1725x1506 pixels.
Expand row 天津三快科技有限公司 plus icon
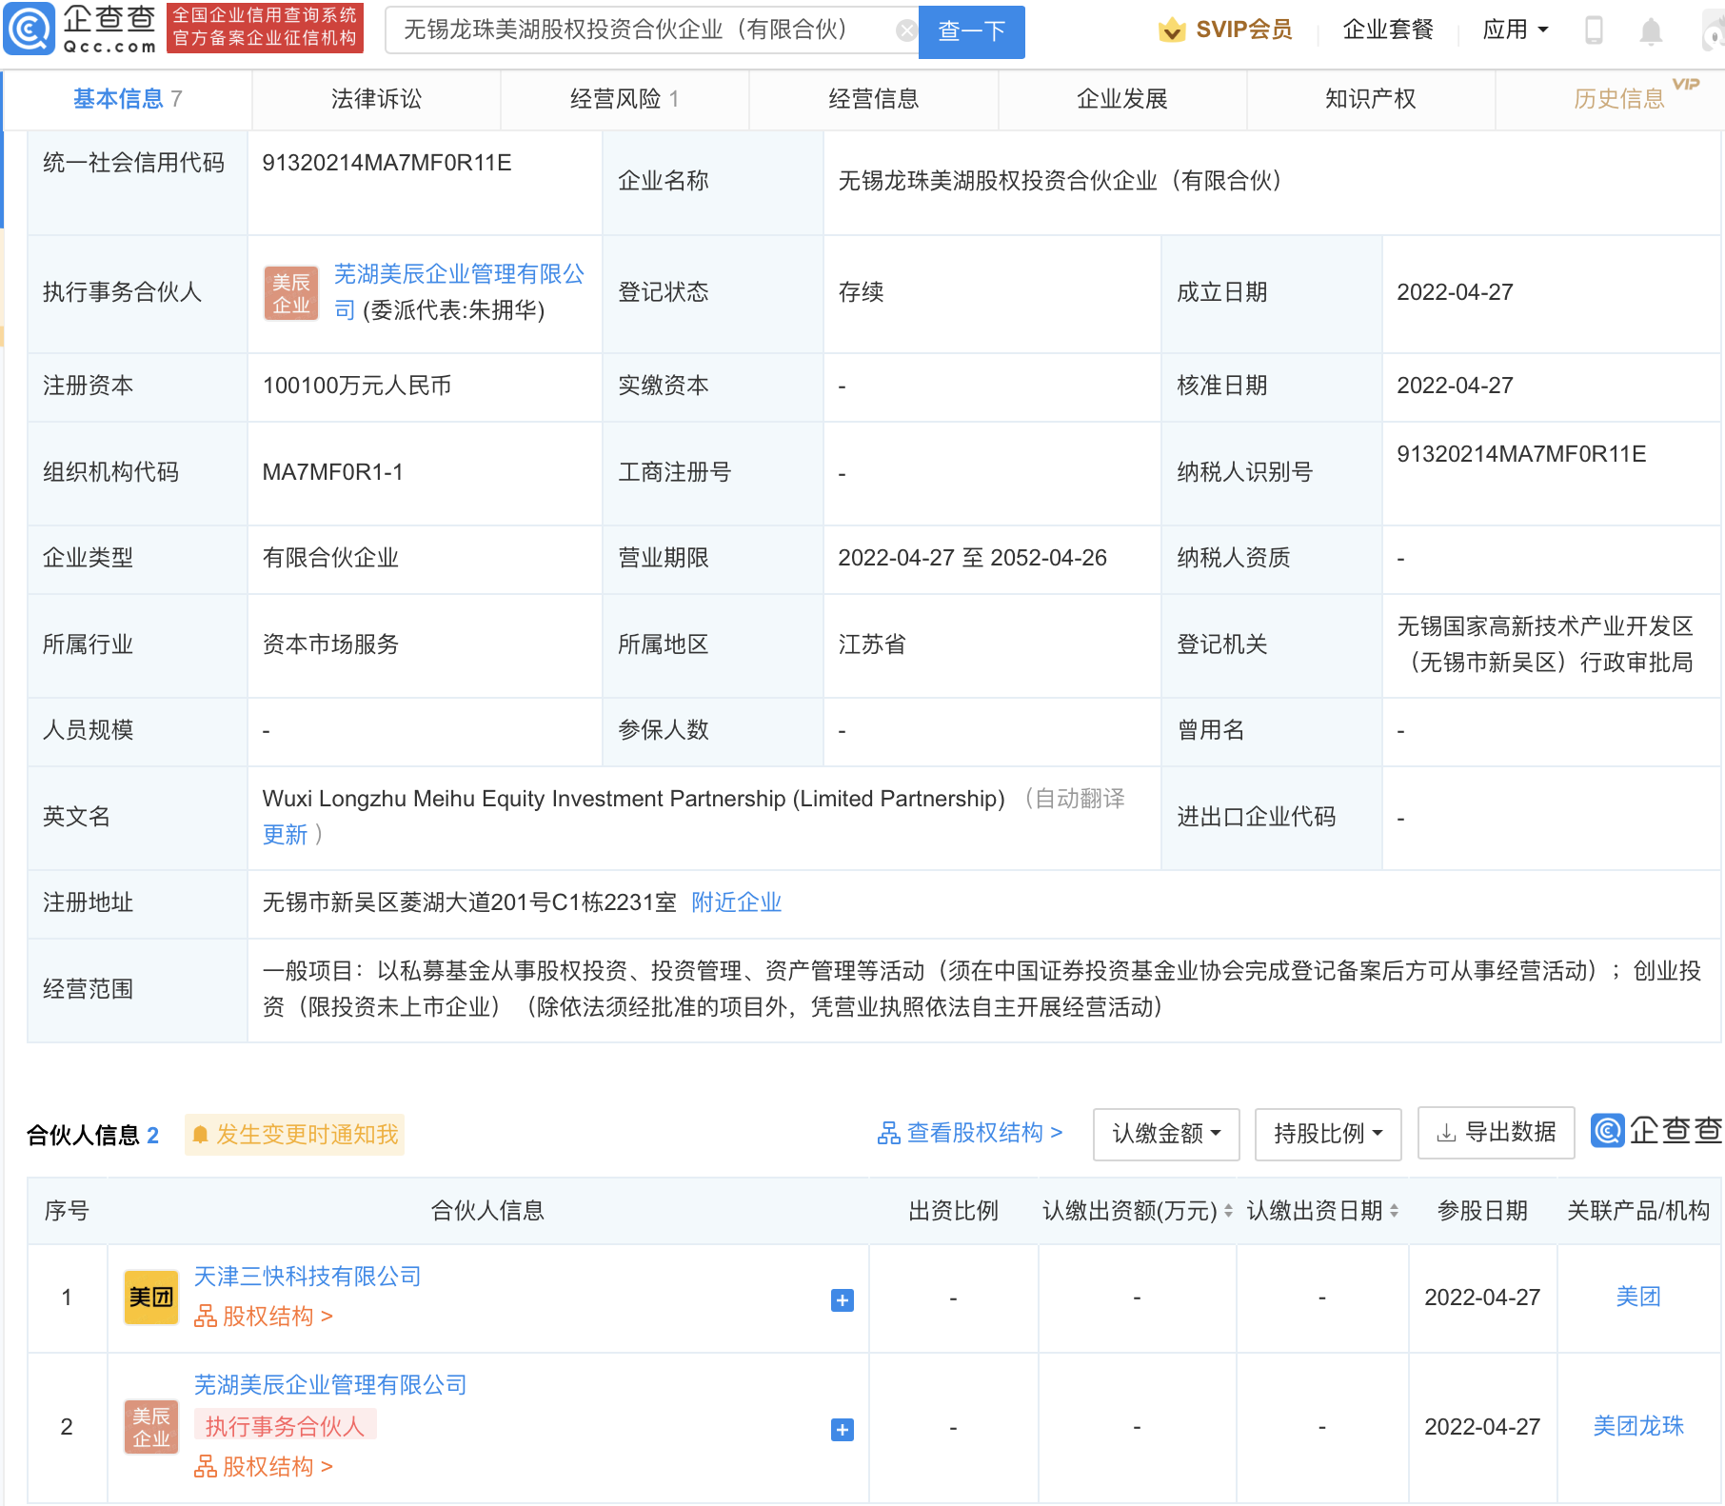click(843, 1300)
